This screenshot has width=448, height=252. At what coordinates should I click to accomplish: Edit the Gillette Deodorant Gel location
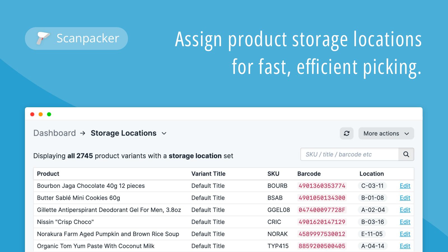tap(405, 210)
